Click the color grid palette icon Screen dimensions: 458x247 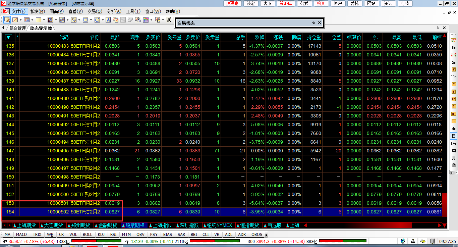(x=146, y=20)
